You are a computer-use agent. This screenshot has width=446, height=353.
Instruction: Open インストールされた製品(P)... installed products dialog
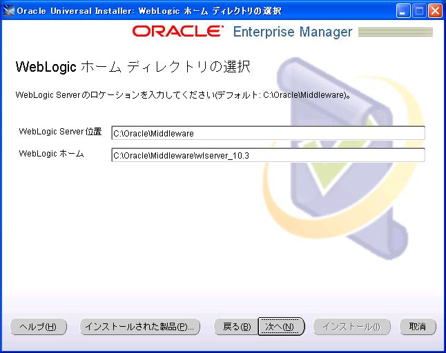point(140,327)
